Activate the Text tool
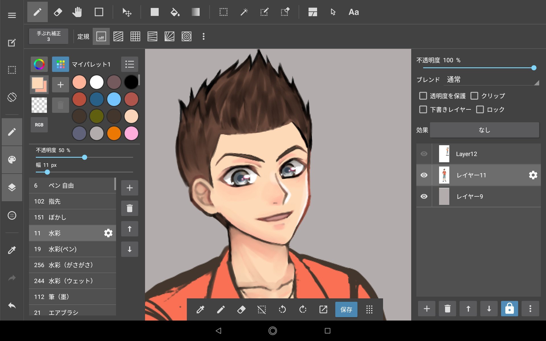Viewport: 546px width, 341px height. 353,12
